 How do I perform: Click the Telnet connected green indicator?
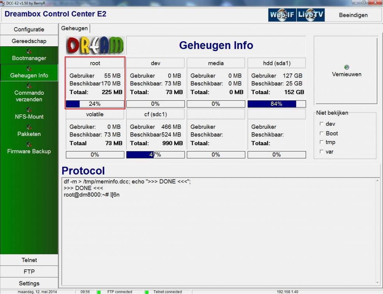click(x=147, y=292)
